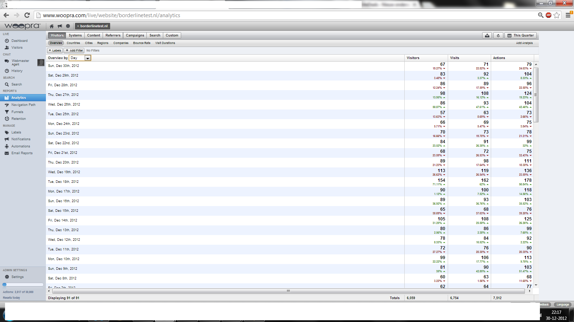
Task: Click the Language button at bottom right
Action: point(563,304)
